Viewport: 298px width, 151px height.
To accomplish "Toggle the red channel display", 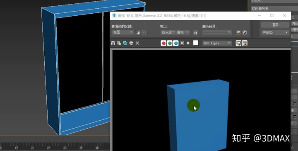I will tap(163, 43).
